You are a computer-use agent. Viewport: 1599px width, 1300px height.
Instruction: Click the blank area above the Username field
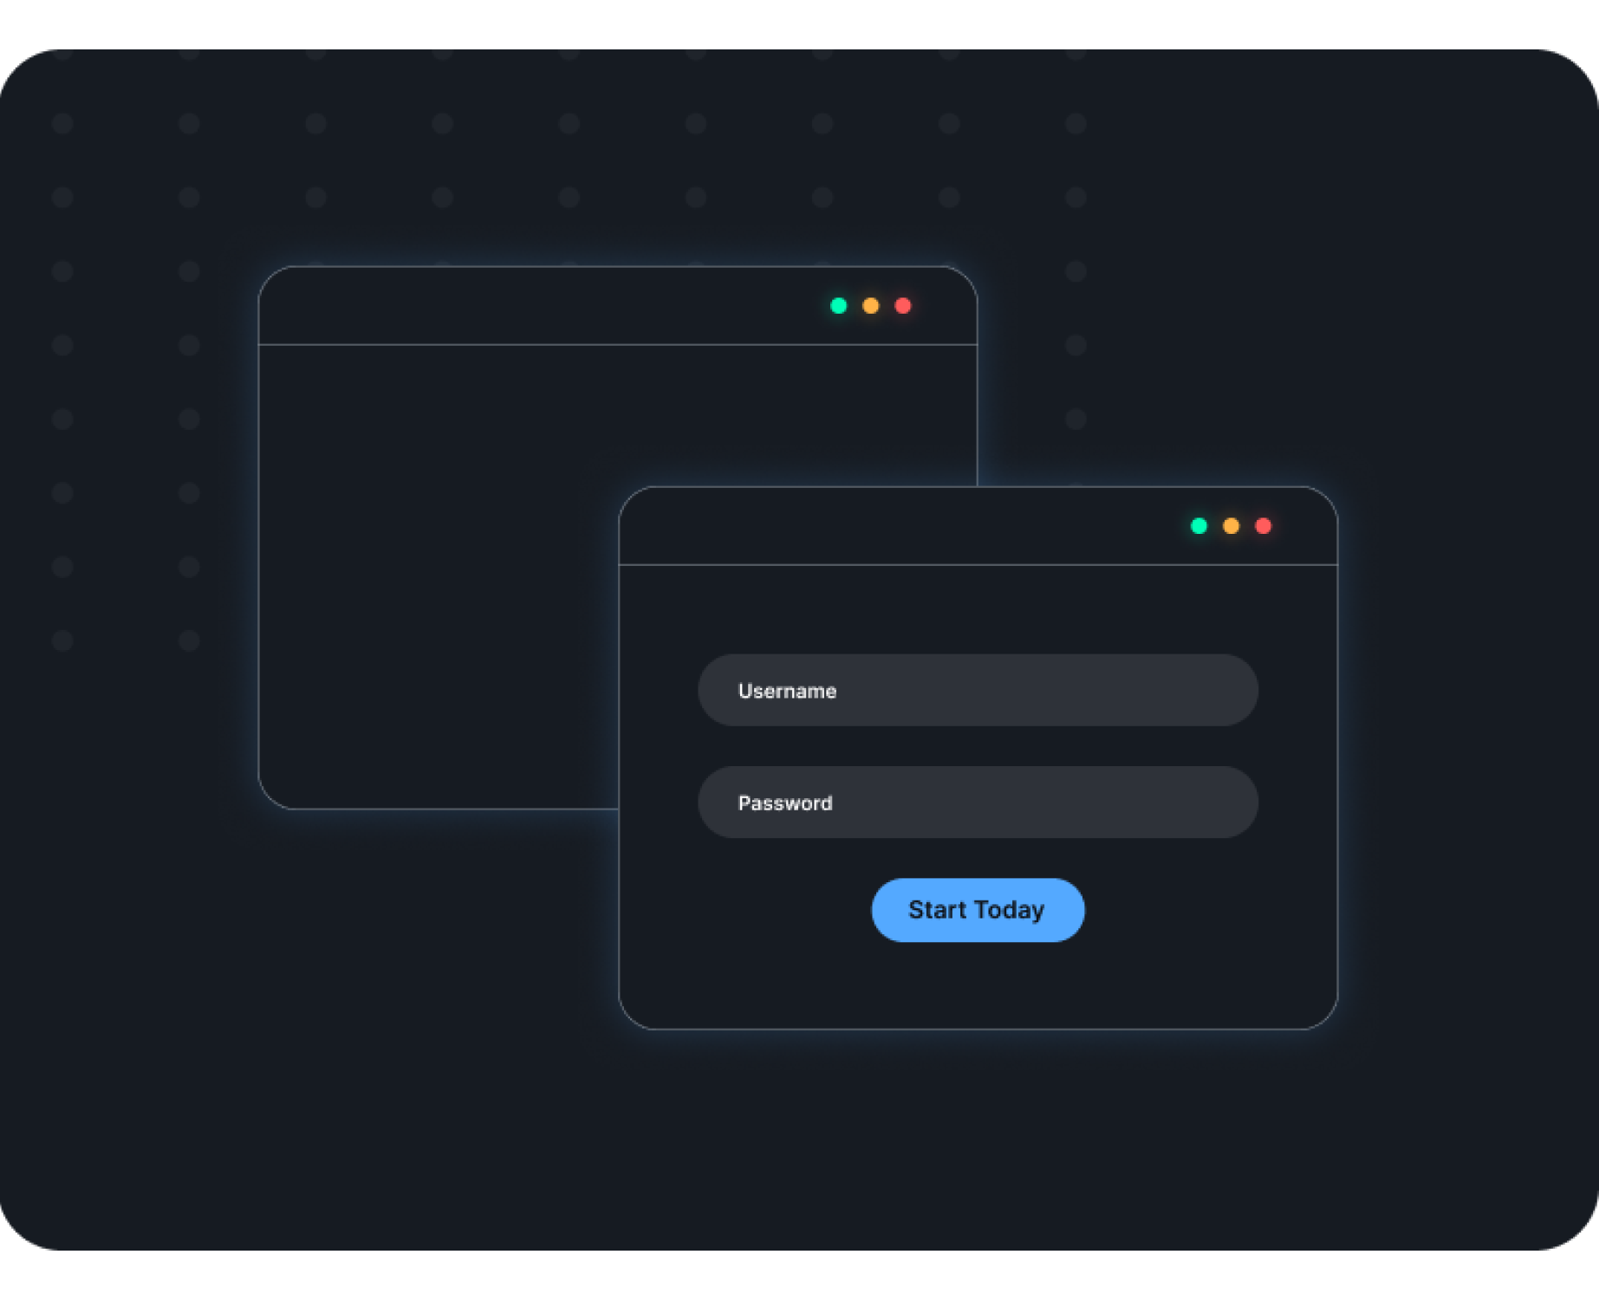point(978,610)
